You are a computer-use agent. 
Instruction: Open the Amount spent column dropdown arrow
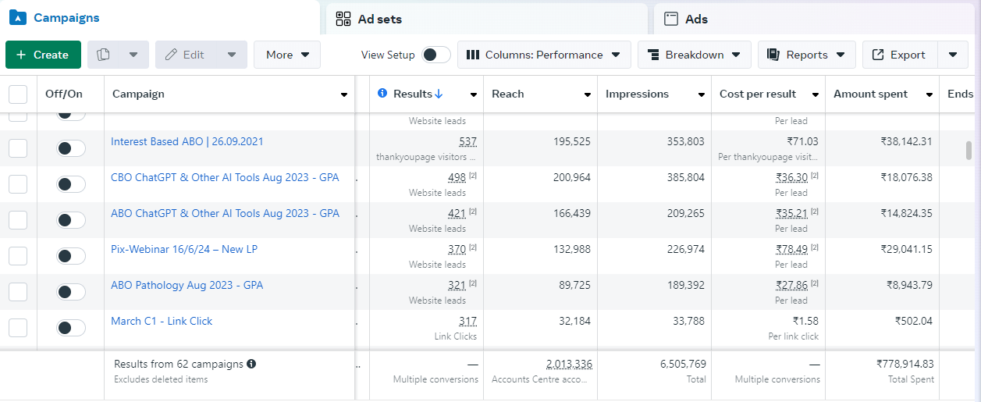(929, 94)
